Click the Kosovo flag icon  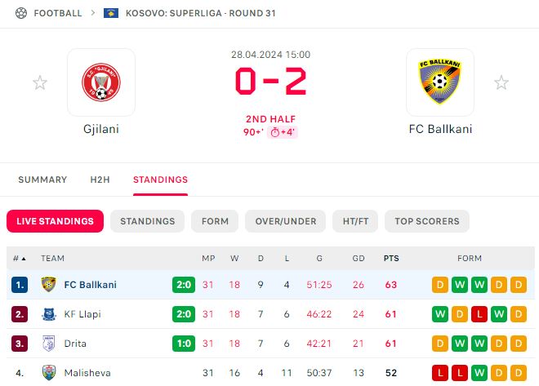[x=111, y=13]
